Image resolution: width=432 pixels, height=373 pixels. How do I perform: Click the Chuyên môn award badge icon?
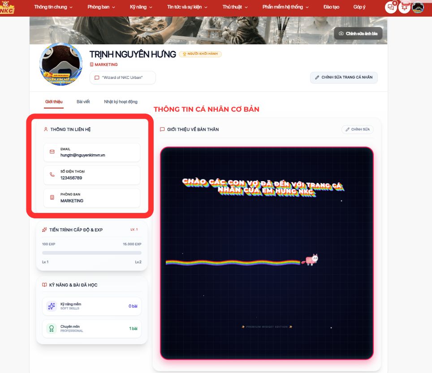52,328
